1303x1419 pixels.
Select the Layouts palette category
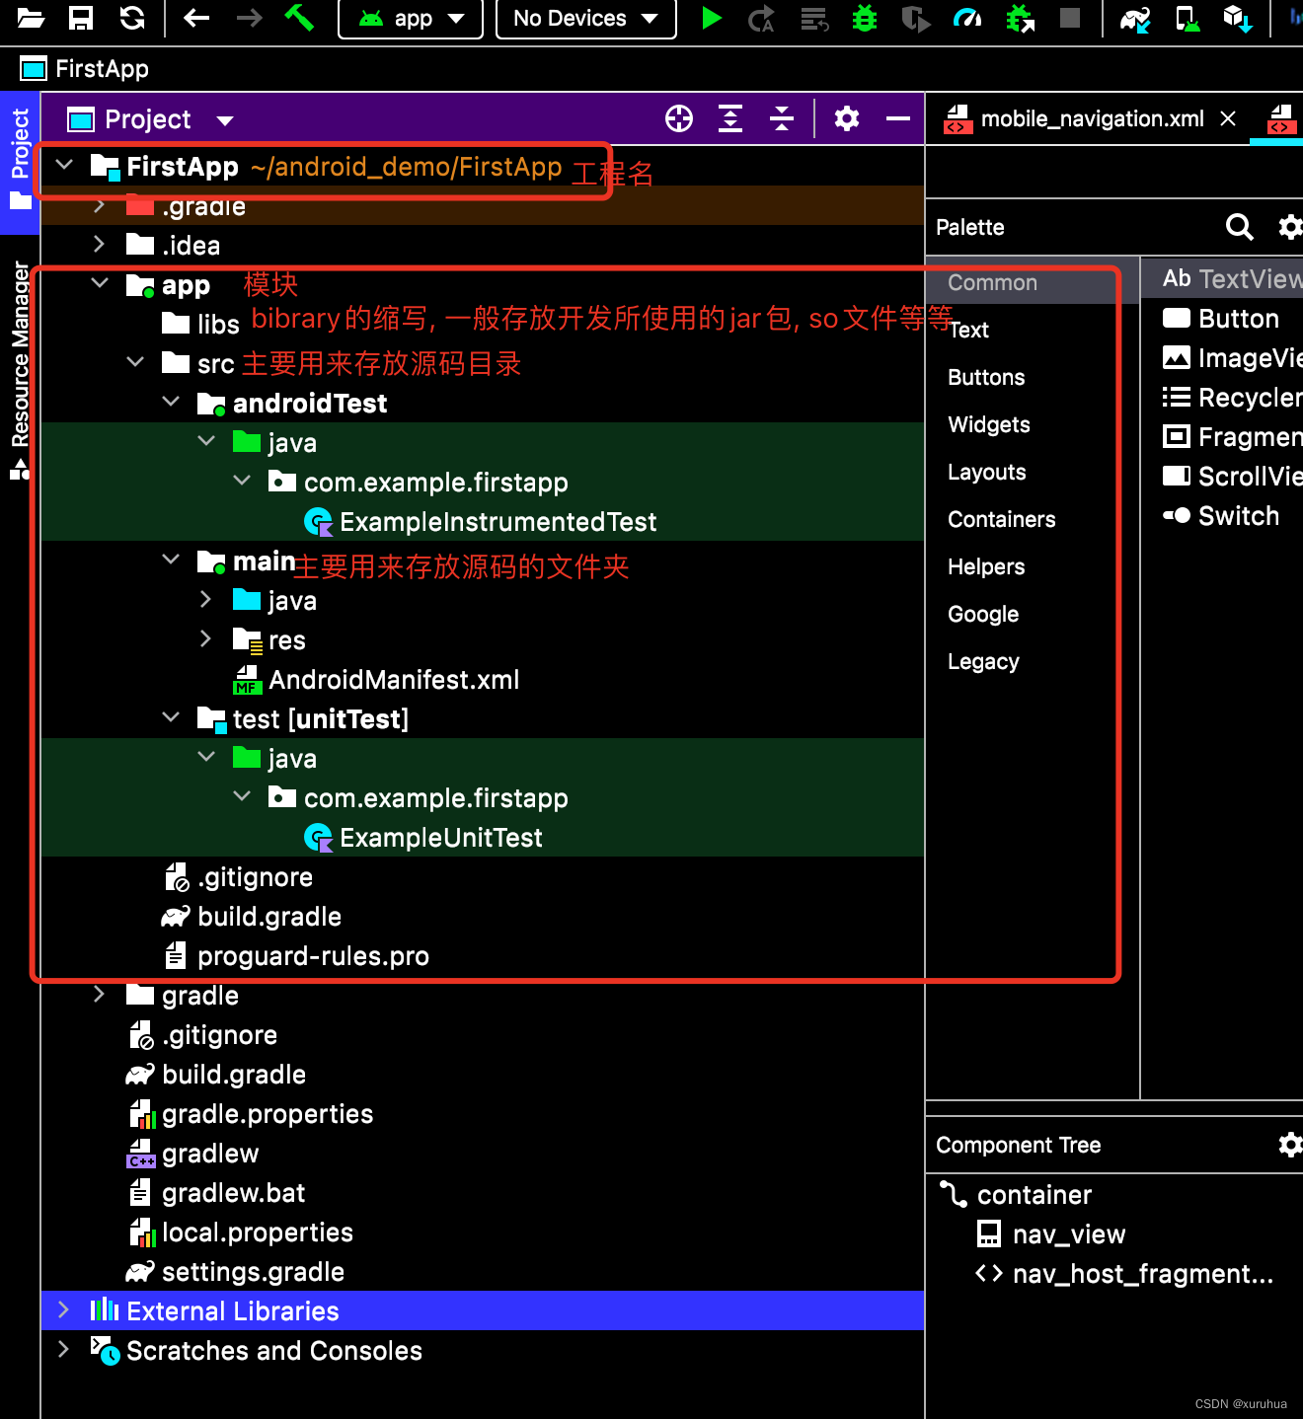(x=987, y=473)
